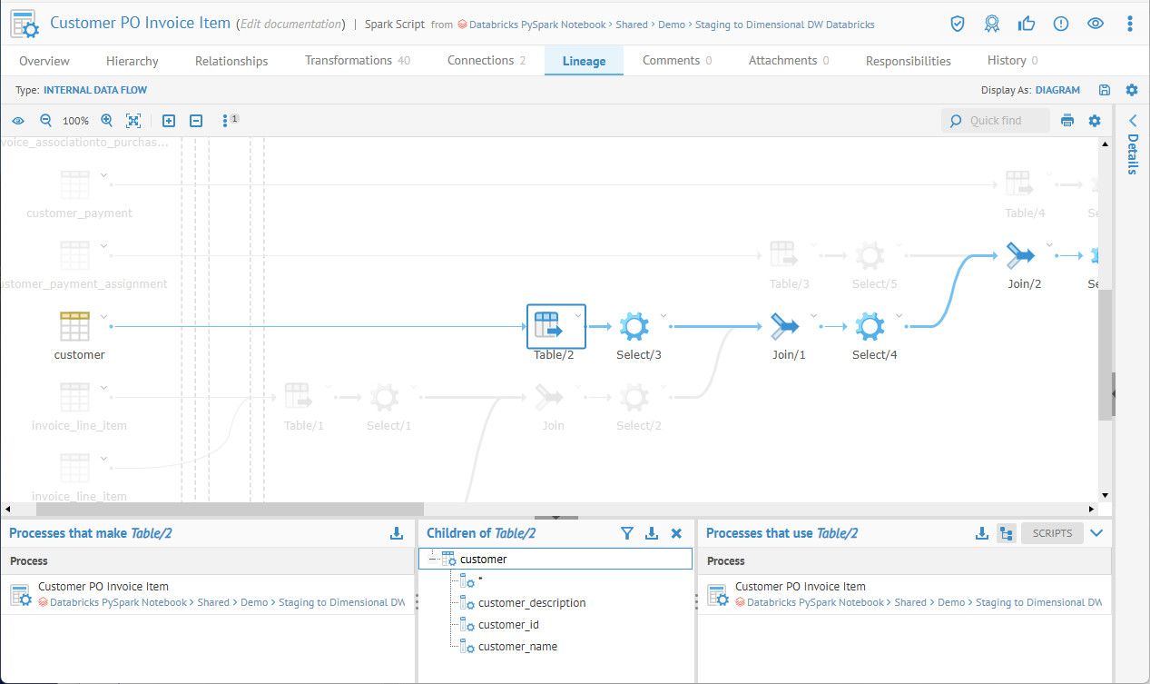Viewport: 1150px width, 684px height.
Task: Open the certification ribbon badge icon
Action: coord(992,24)
